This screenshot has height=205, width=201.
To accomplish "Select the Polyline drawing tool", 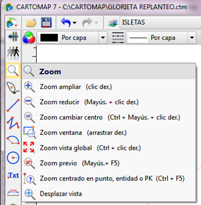I will [x=13, y=123].
